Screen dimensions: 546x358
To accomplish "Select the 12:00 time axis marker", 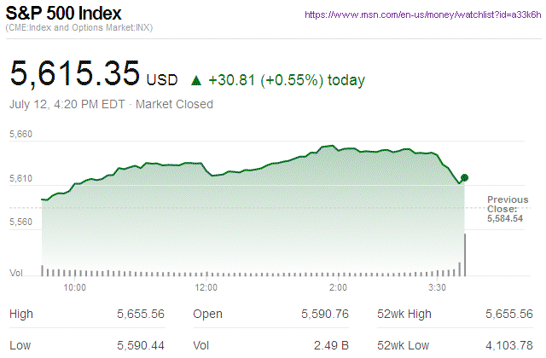I will tap(206, 287).
